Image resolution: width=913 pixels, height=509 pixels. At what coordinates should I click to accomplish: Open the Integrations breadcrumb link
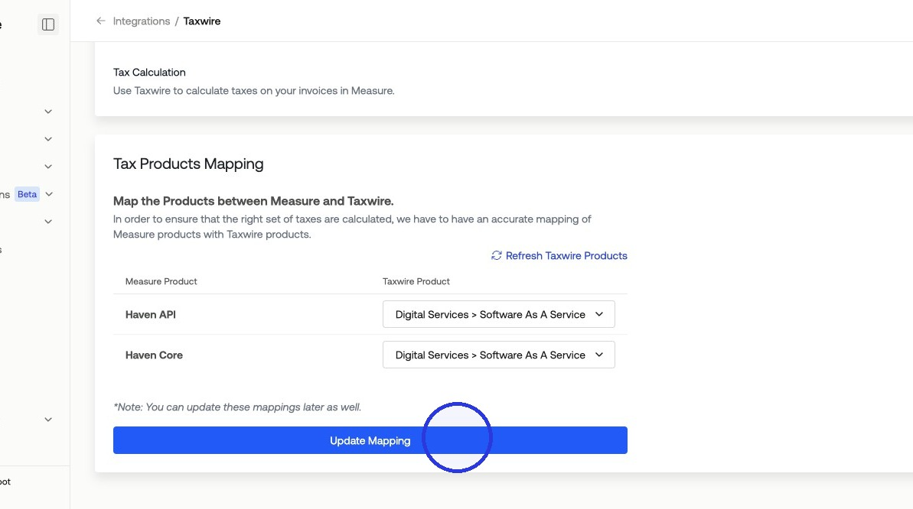click(142, 21)
